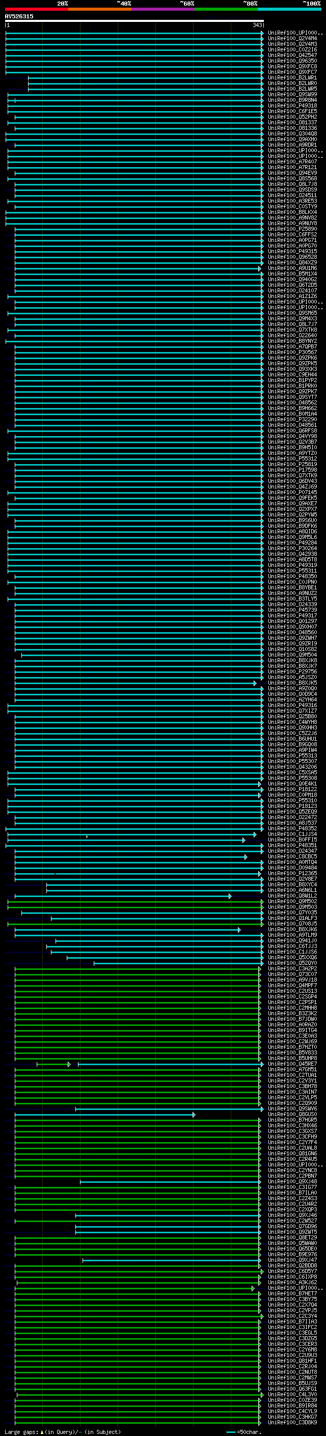The image size is (326, 1436).
Task: Select hit UniRef100_P29756
Action: [x=292, y=672]
